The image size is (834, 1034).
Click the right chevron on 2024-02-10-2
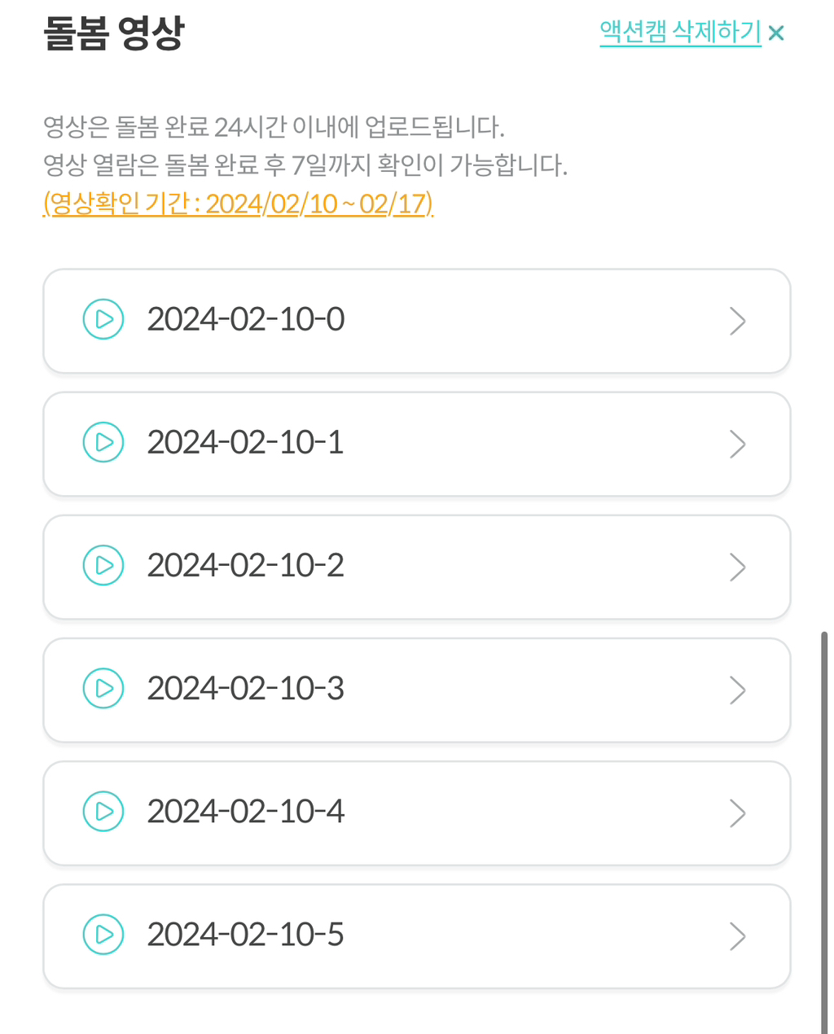point(737,567)
